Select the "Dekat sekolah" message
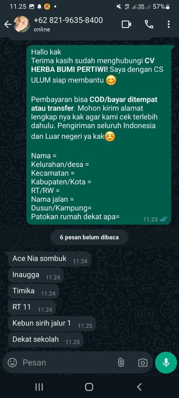 [46, 340]
